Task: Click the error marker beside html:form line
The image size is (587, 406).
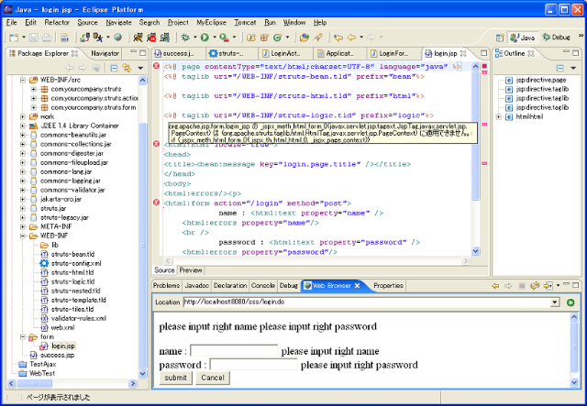Action: [157, 203]
